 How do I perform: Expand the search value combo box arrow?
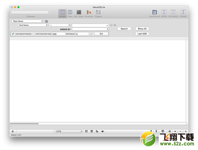[x=107, y=25]
